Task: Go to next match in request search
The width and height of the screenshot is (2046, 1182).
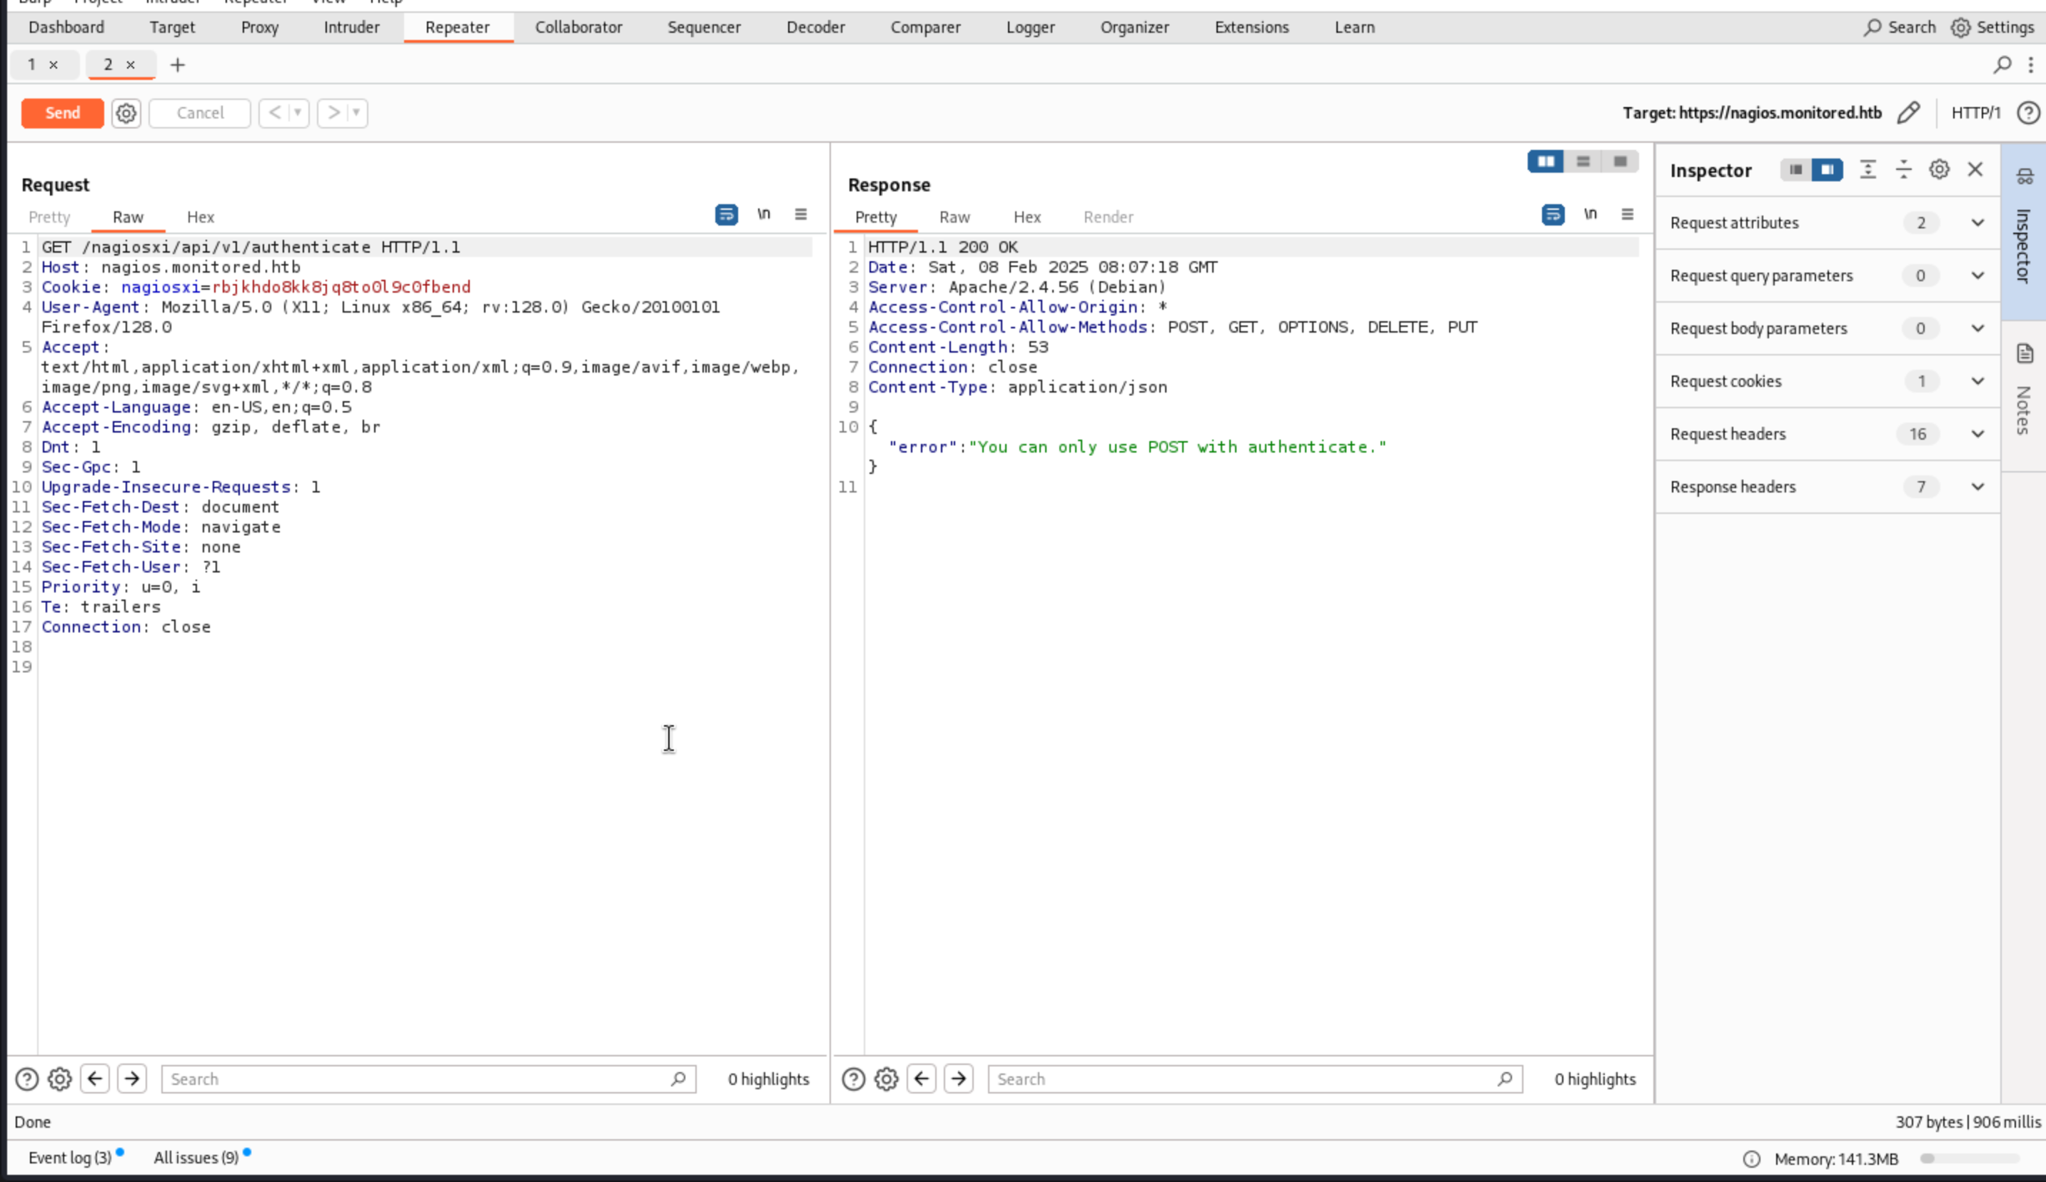Action: pos(132,1079)
